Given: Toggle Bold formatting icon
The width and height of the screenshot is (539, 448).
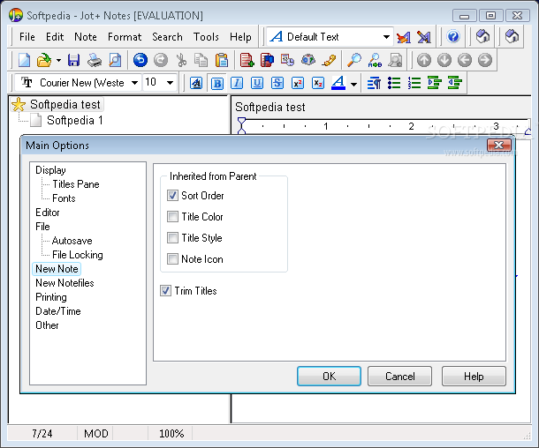Looking at the screenshot, I should [217, 83].
